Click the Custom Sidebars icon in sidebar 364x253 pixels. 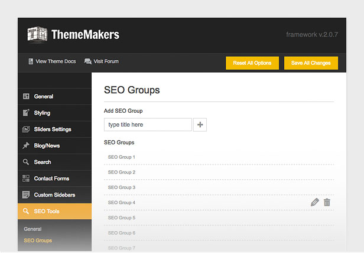click(26, 195)
